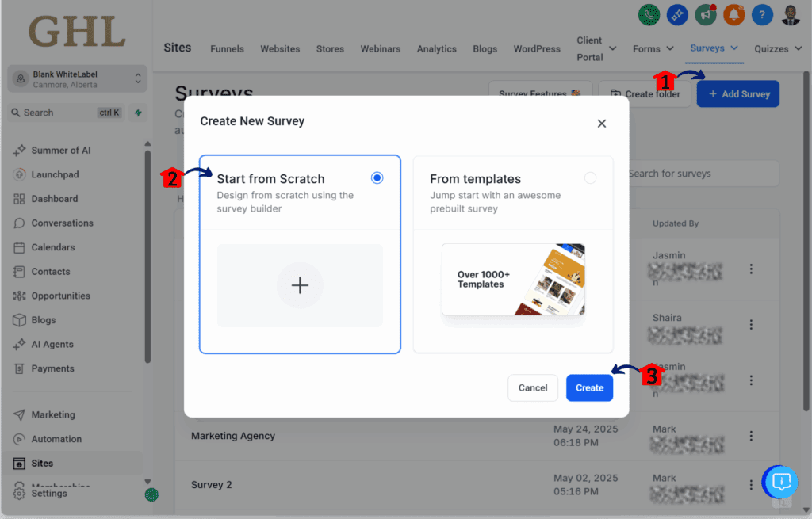
Task: Click the main page vertical scrollbar
Action: pos(806,241)
